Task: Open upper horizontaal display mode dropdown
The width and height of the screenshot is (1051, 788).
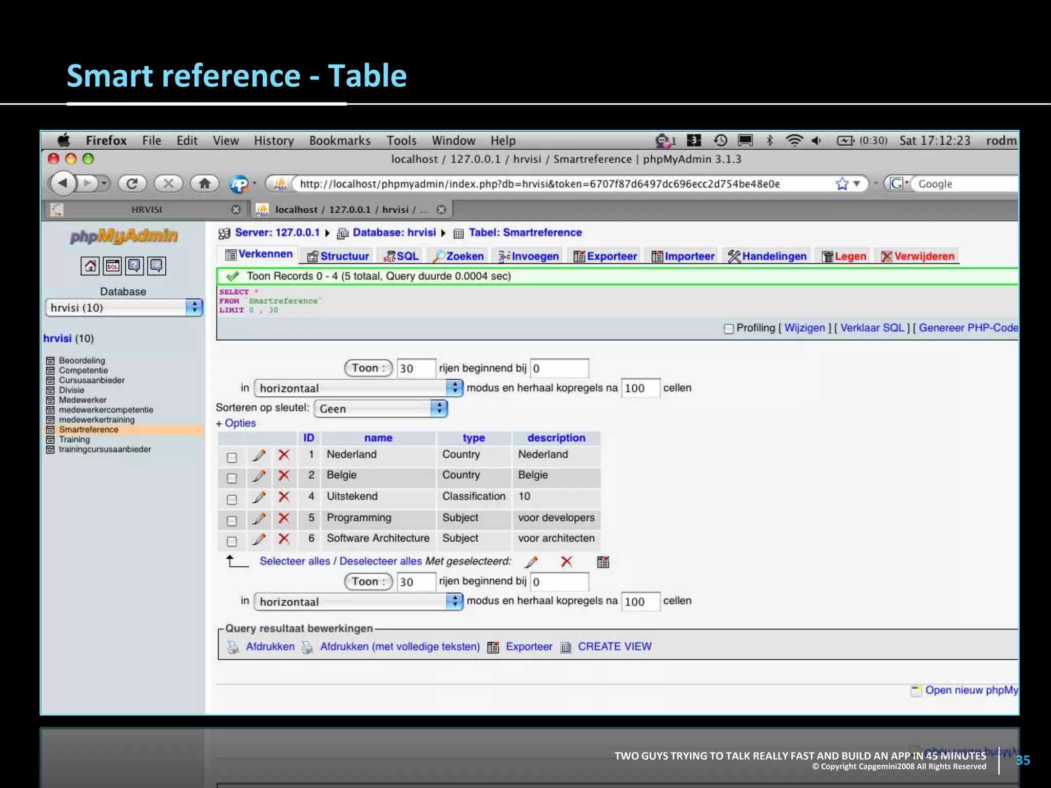Action: (x=359, y=388)
